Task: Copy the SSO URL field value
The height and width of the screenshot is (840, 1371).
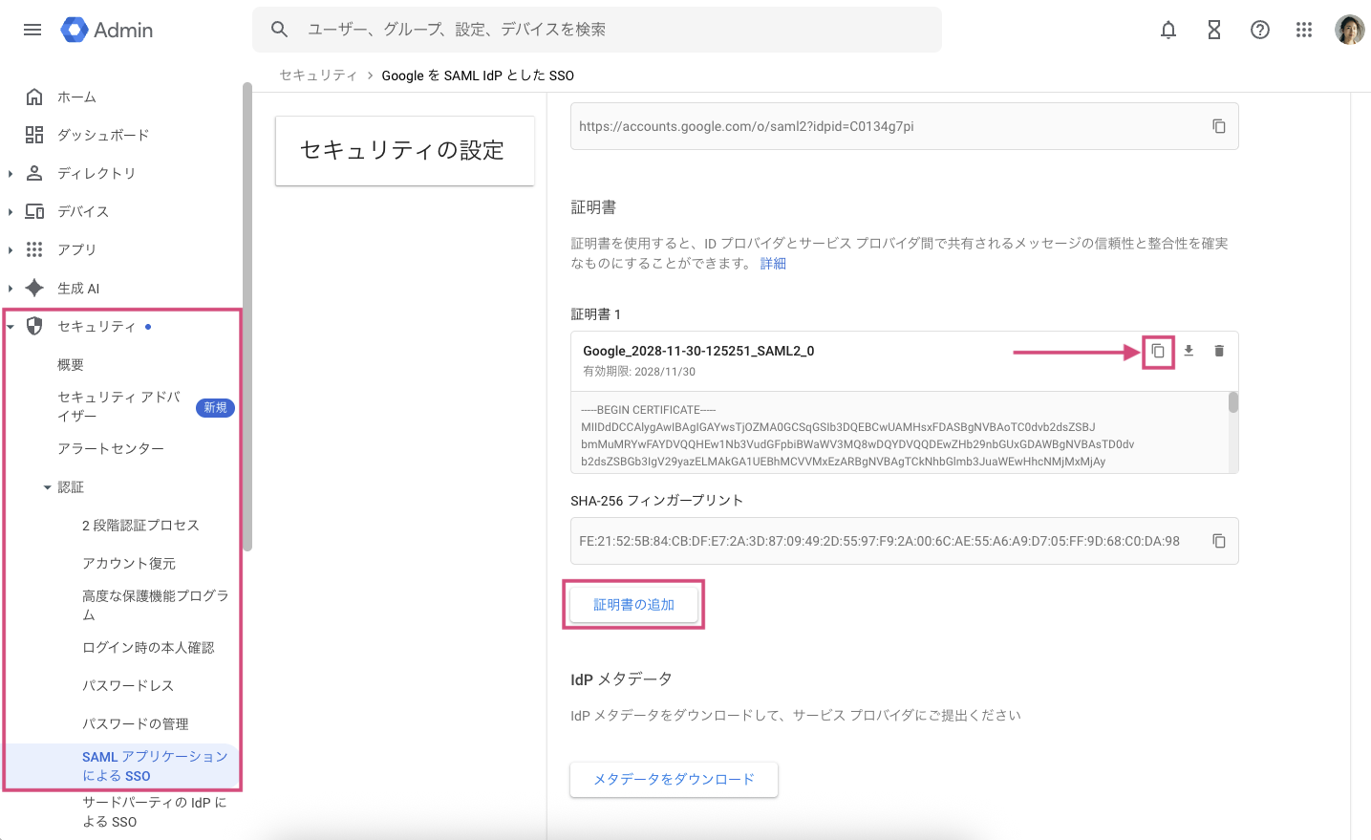Action: [x=1218, y=126]
